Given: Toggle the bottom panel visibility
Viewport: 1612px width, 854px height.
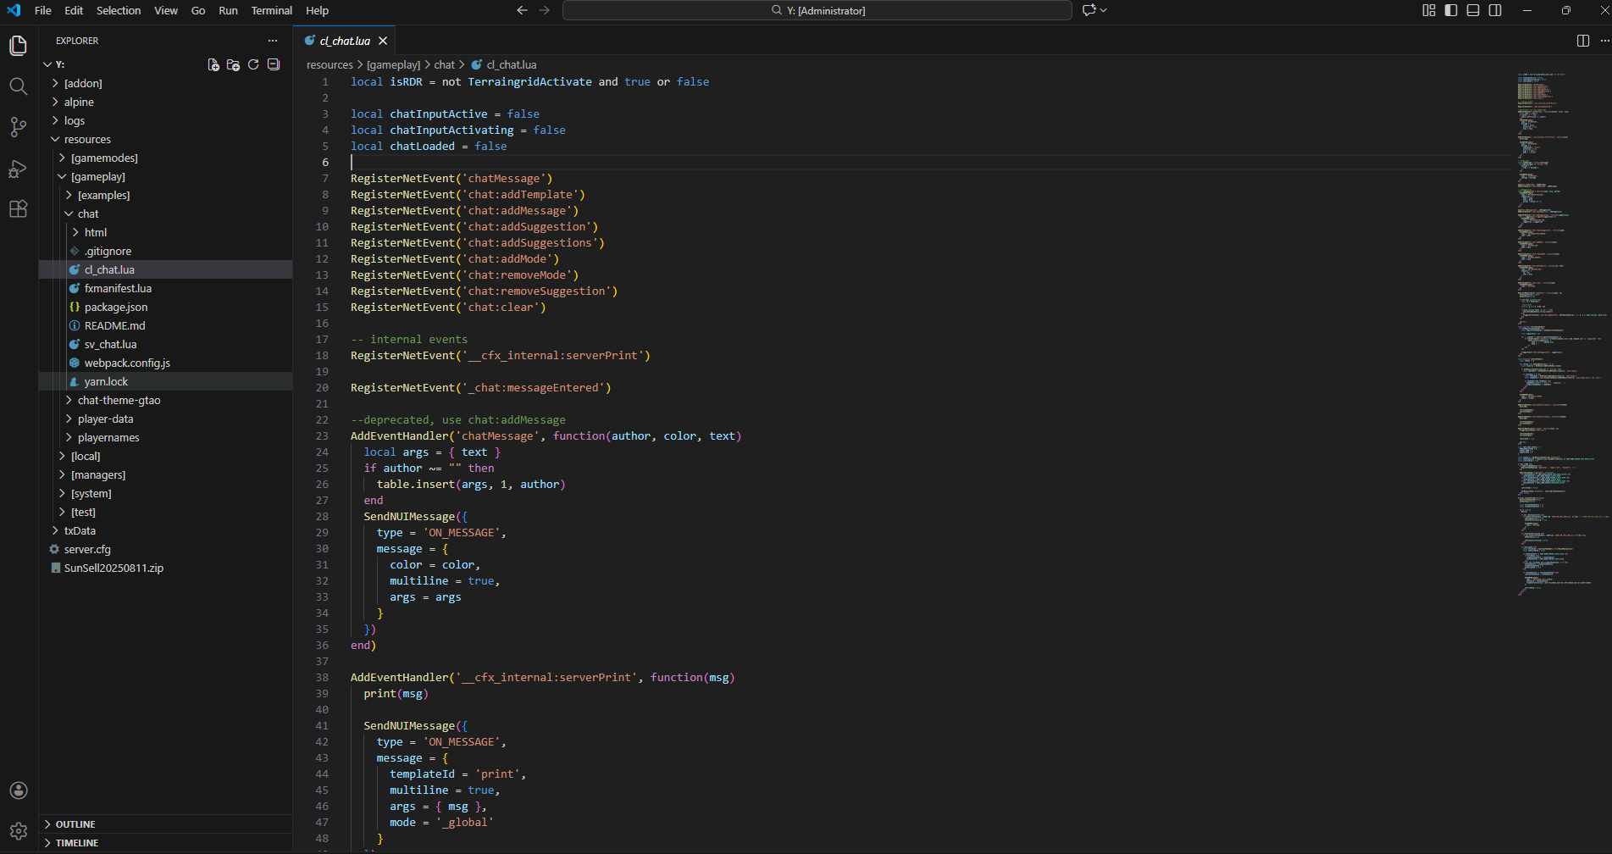Looking at the screenshot, I should click(x=1473, y=10).
